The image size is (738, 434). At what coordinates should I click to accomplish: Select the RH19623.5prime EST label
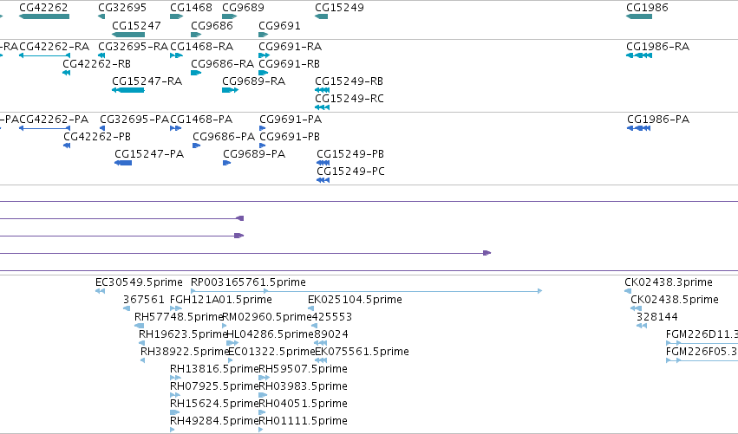pos(183,334)
